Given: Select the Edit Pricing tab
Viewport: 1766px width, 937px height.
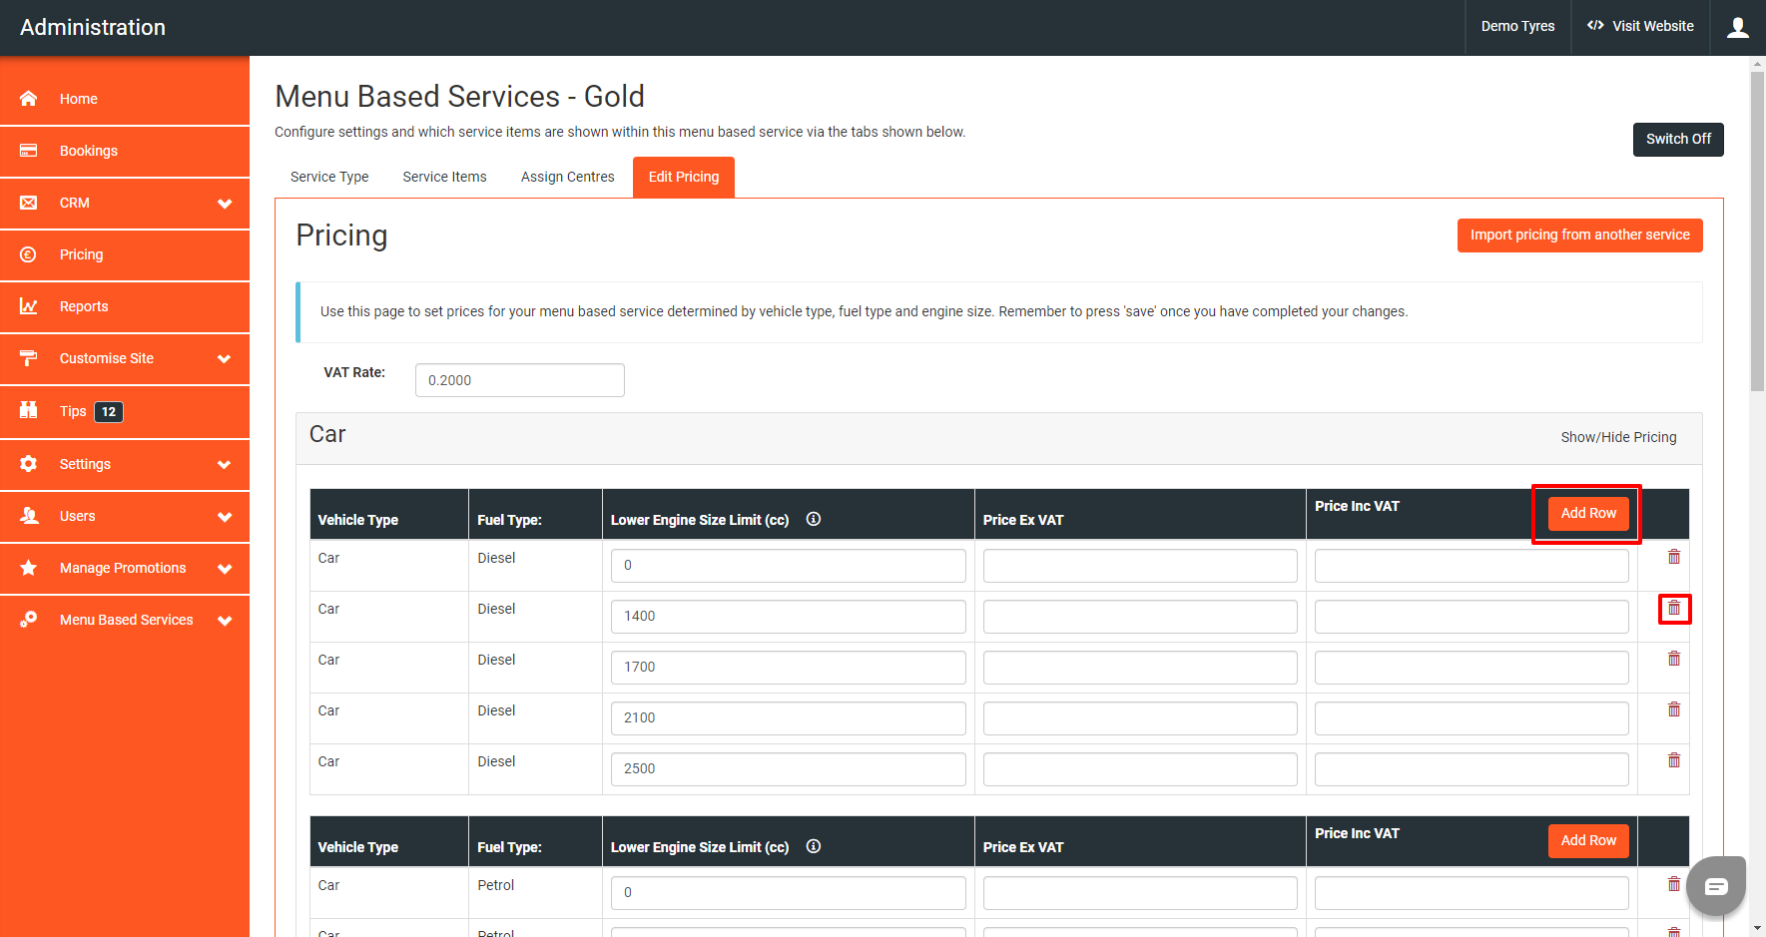Looking at the screenshot, I should pyautogui.click(x=684, y=177).
